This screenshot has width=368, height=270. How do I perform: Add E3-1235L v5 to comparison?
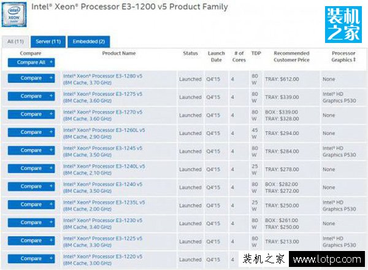click(31, 205)
